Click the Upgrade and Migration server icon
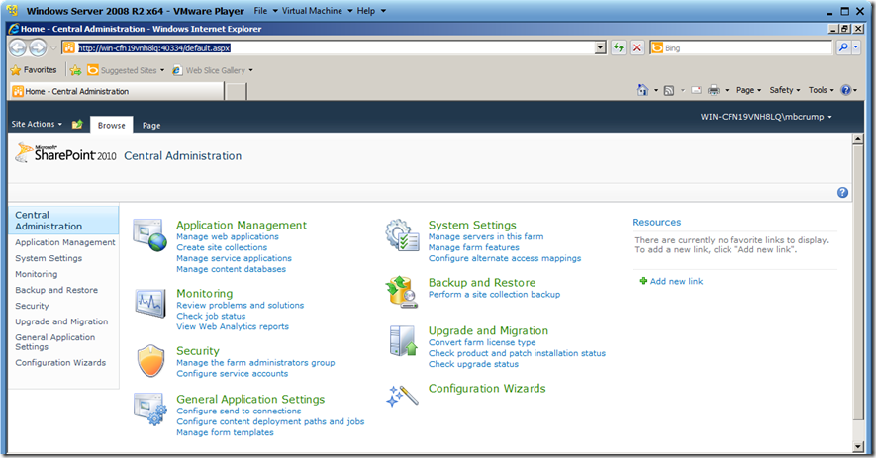Viewport: 876px width, 458px height. pos(403,340)
